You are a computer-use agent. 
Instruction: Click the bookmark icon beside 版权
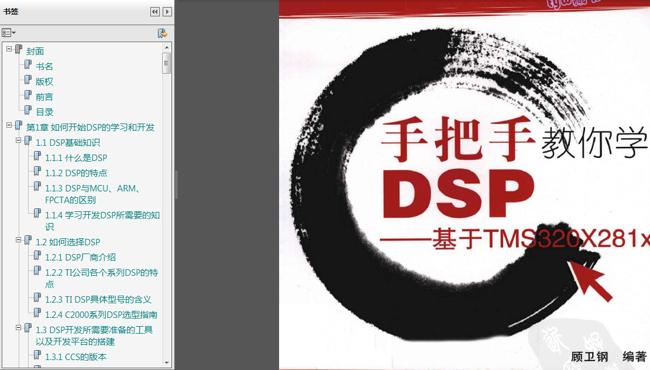(x=28, y=81)
